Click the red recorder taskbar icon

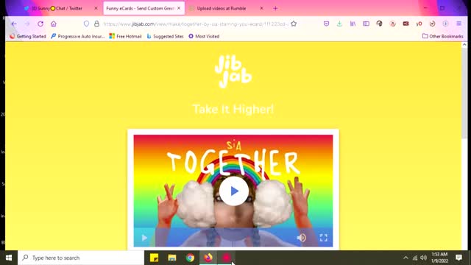click(x=226, y=258)
